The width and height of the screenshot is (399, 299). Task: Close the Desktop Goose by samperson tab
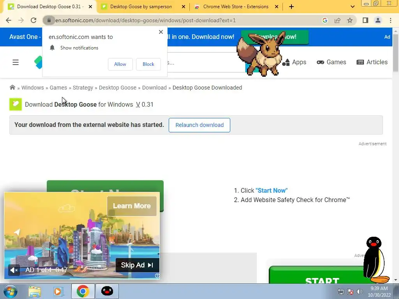click(x=184, y=7)
